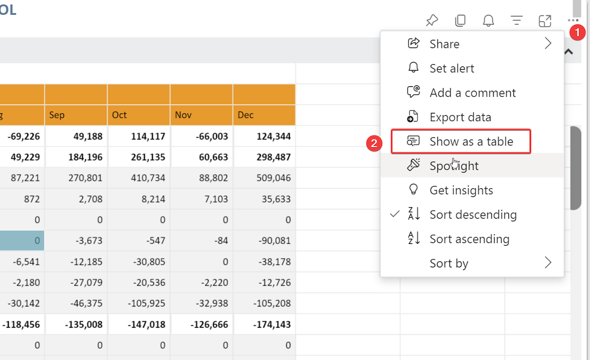This screenshot has height=360, width=590.
Task: Expand the Share submenu arrow
Action: coord(548,44)
